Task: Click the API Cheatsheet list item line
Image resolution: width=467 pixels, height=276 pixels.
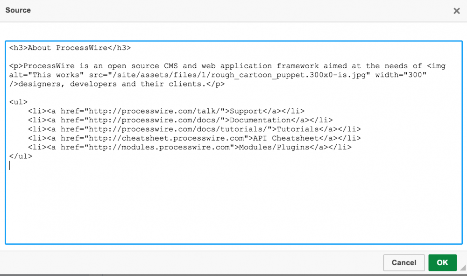Action: (x=194, y=138)
